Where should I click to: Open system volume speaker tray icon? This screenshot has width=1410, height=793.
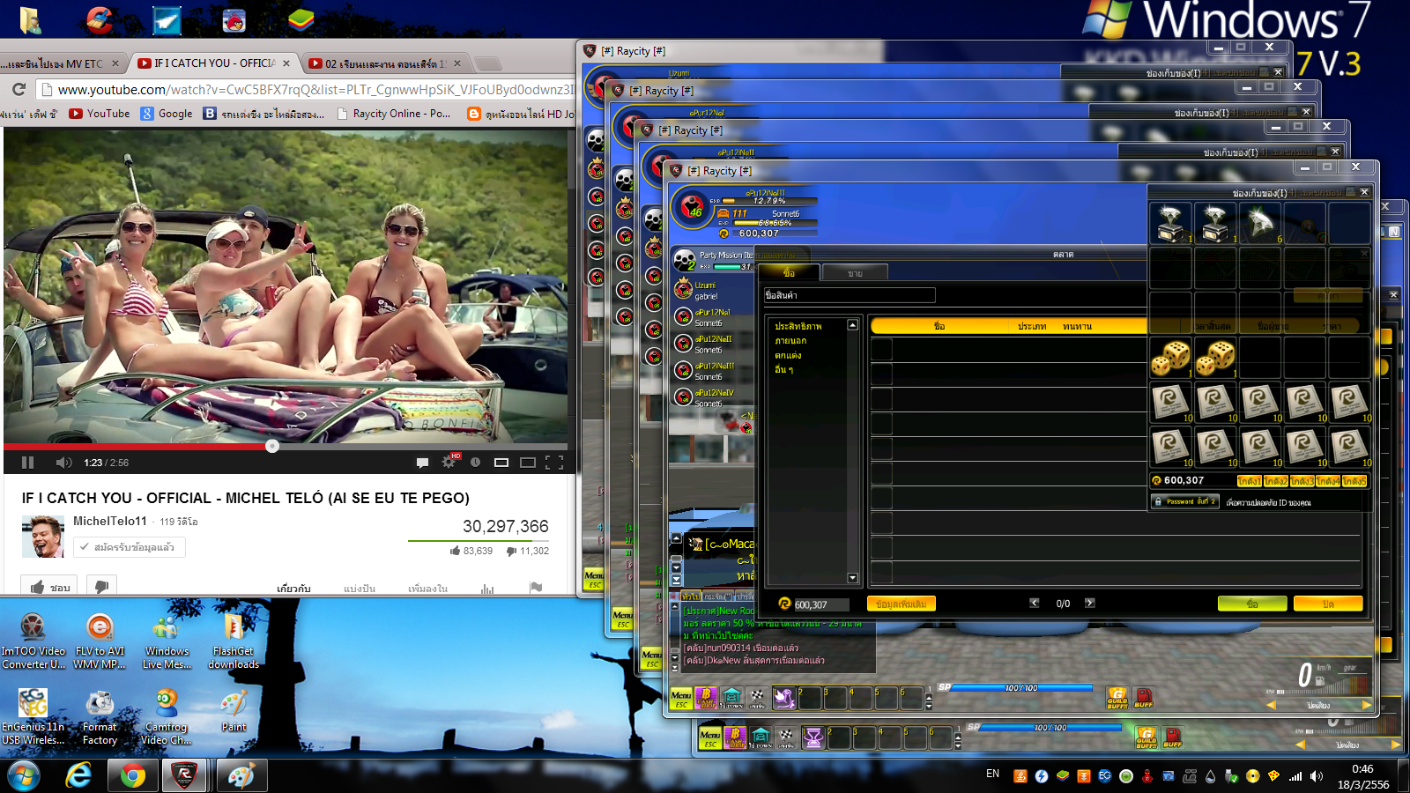(x=1316, y=776)
